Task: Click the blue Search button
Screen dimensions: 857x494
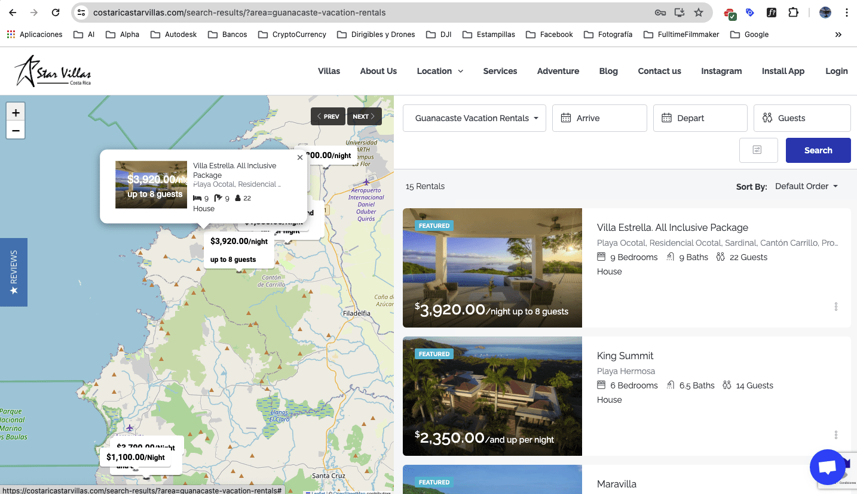Action: [818, 150]
